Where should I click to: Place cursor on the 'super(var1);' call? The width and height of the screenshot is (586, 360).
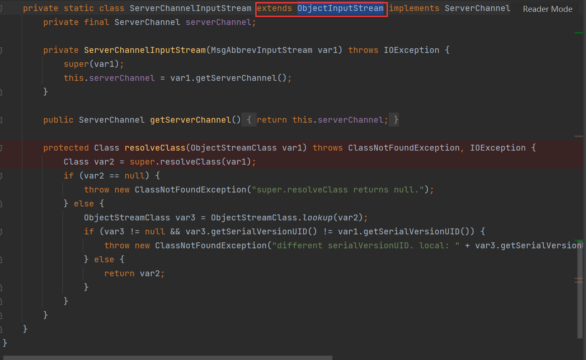pos(94,64)
